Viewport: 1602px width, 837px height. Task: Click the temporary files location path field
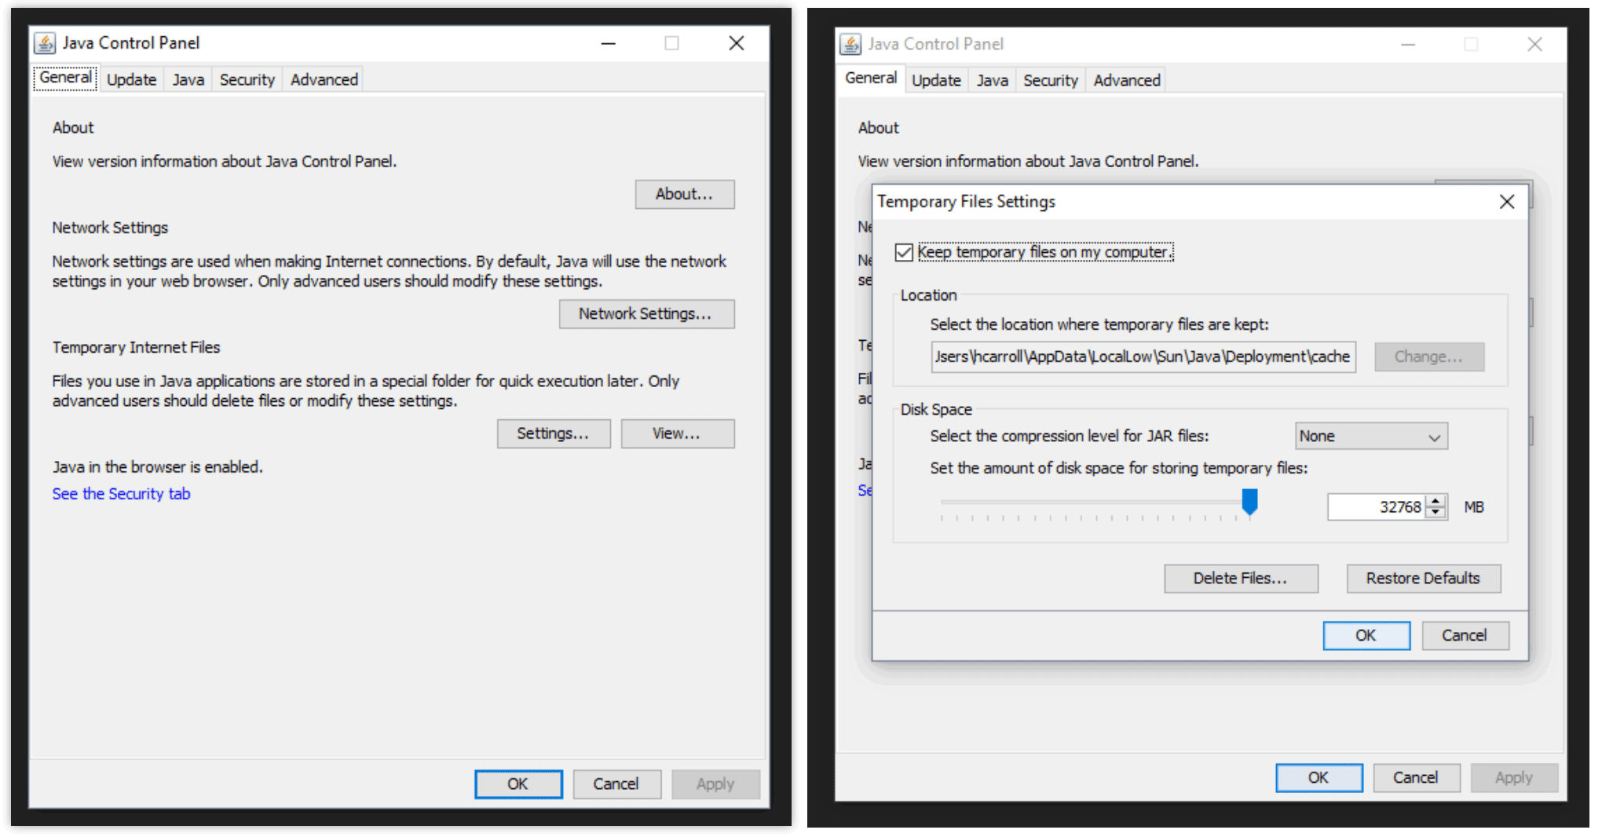click(1143, 356)
